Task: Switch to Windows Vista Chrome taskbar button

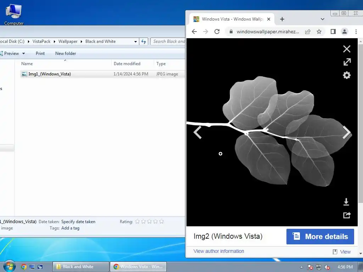Action: 138,267
